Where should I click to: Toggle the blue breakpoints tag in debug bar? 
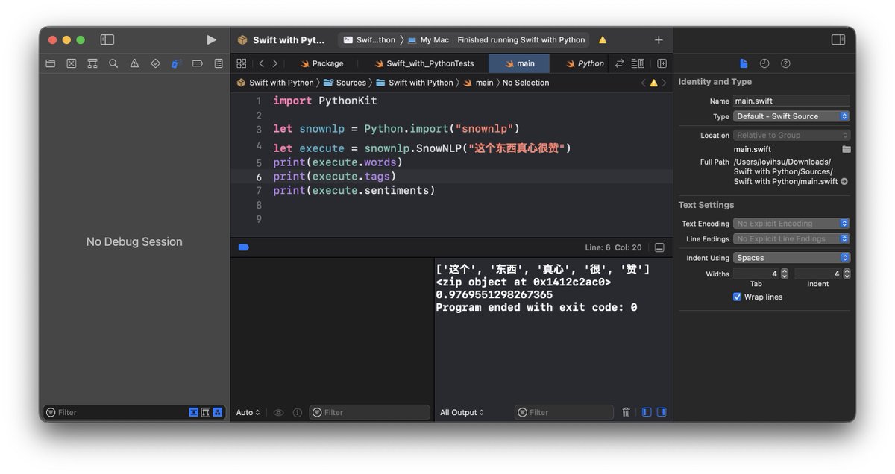243,247
